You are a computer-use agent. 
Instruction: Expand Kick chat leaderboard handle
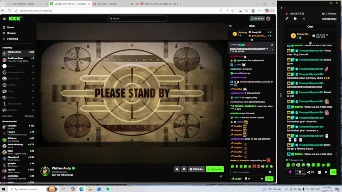click(x=252, y=40)
